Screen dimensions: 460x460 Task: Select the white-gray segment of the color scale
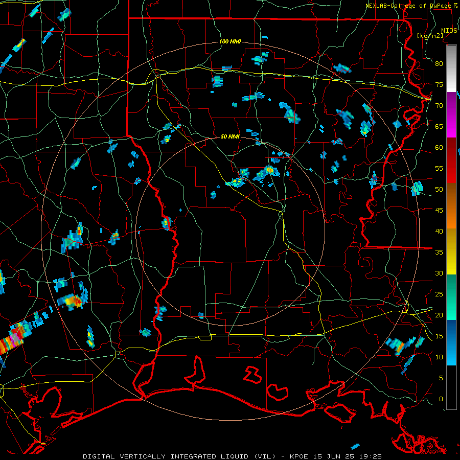coord(451,68)
